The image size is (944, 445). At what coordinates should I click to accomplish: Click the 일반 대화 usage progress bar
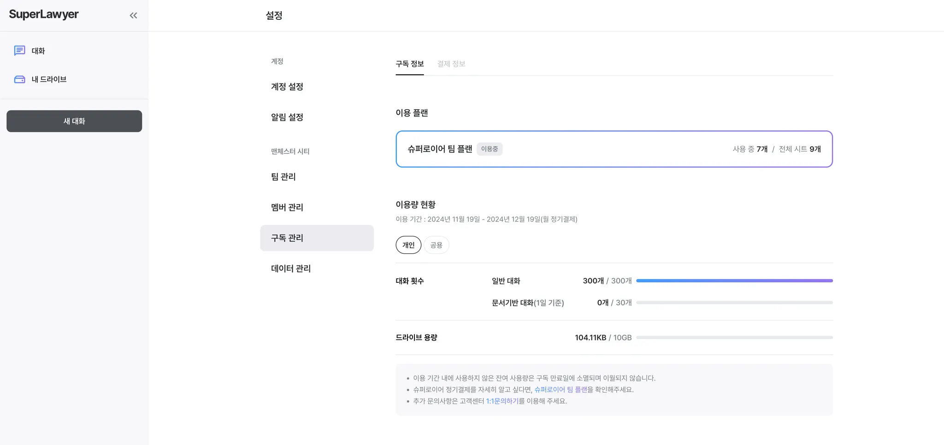click(734, 281)
